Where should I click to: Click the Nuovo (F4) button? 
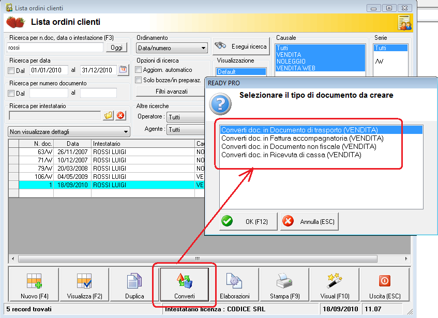pos(34,284)
